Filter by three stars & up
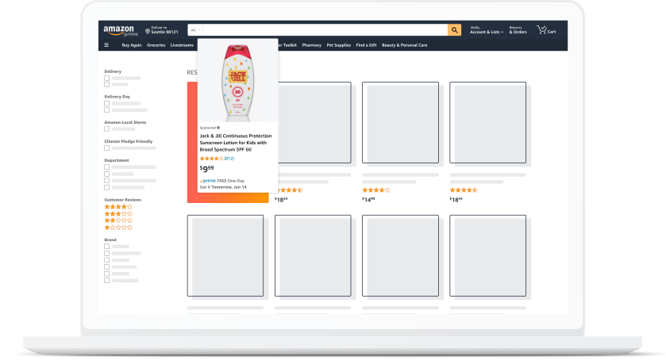666x360 pixels. pos(118,213)
